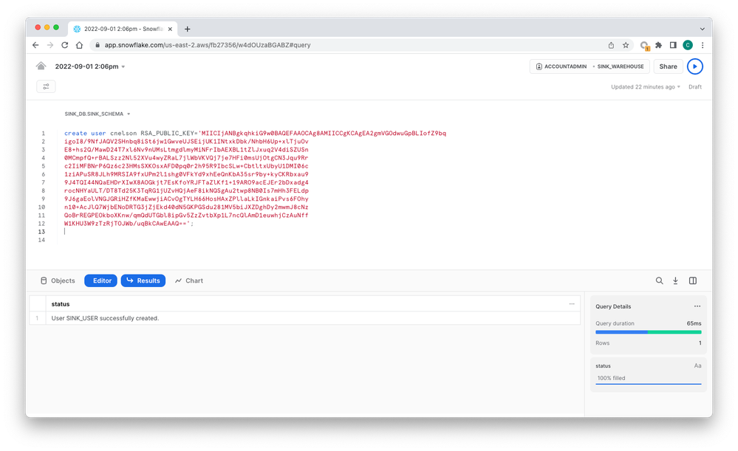Select the SINK_USER successfully created cell
The width and height of the screenshot is (738, 451).
tap(313, 318)
